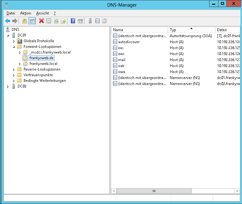The image size is (242, 204).
Task: Expand the Globale Protokolle node
Action: tap(14, 41)
